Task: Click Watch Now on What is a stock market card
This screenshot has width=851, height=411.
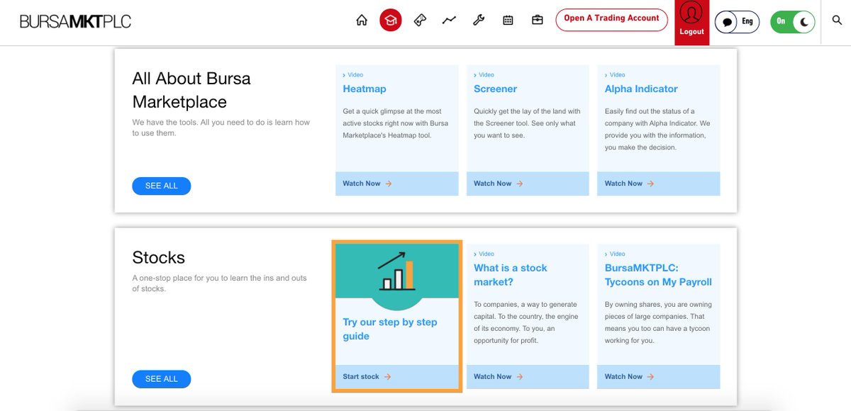Action: 499,377
